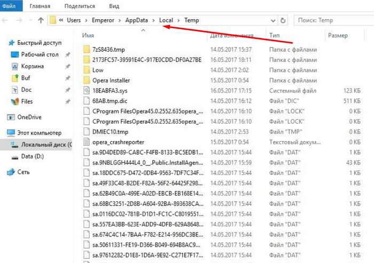Viewport: 374px width, 263px height.
Task: Expand hidden path with double chevron
Action: tap(61, 20)
